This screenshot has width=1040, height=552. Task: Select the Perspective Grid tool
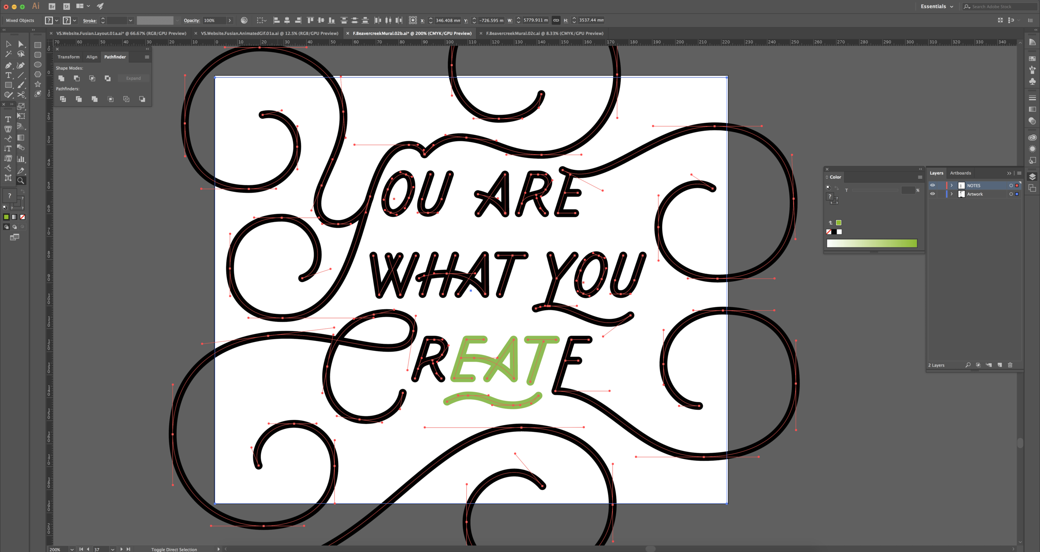point(21,126)
